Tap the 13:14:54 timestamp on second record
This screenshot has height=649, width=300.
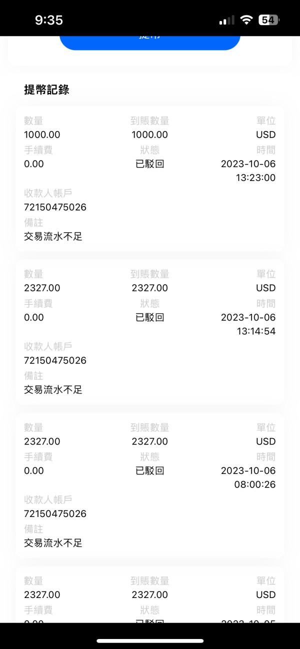pos(255,331)
